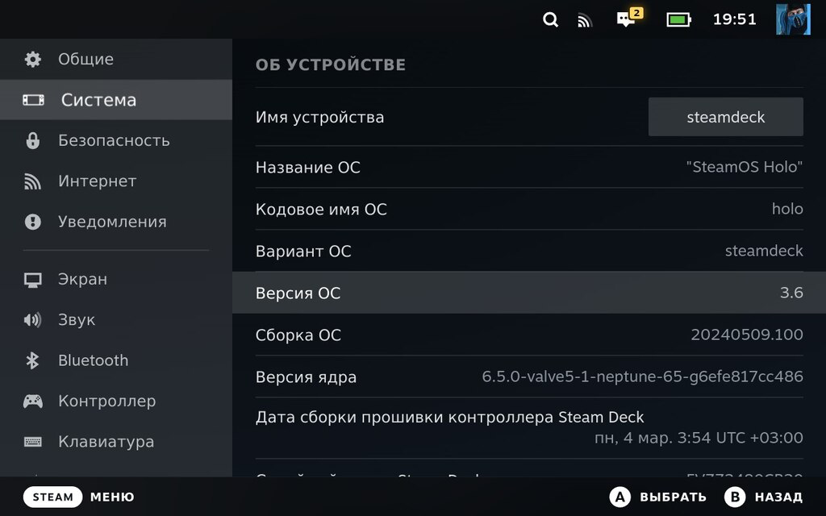Click the lock icon for Безопасность

(32, 141)
